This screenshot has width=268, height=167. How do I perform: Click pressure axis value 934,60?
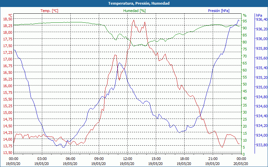[261, 106]
